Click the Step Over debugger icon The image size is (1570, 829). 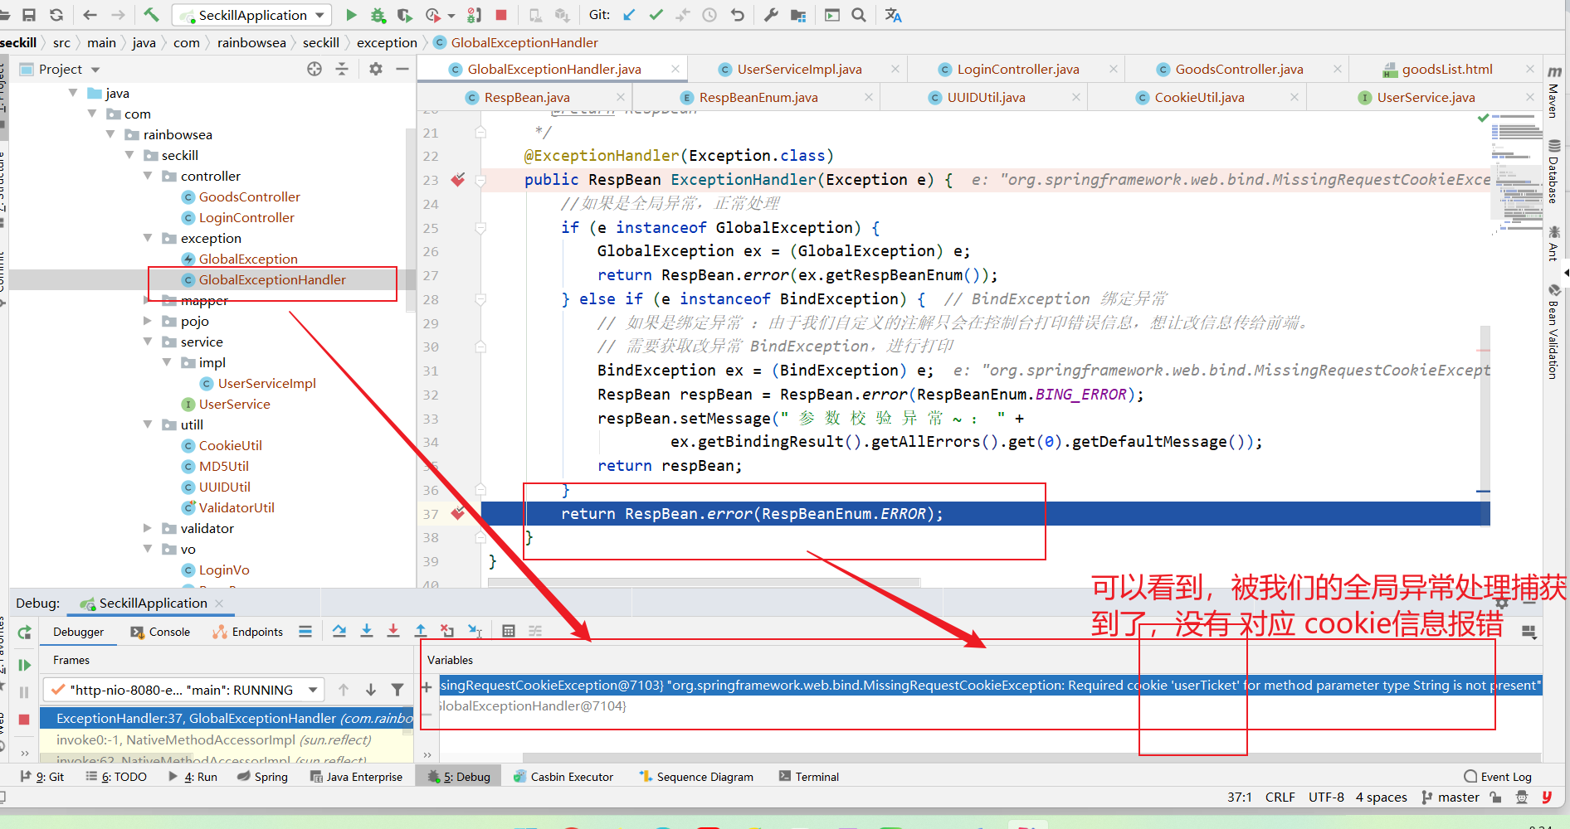[339, 632]
